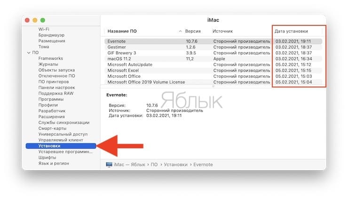The width and height of the screenshot is (348, 199).
Task: Select the Microsoft AutoUpdate row
Action: (213, 64)
